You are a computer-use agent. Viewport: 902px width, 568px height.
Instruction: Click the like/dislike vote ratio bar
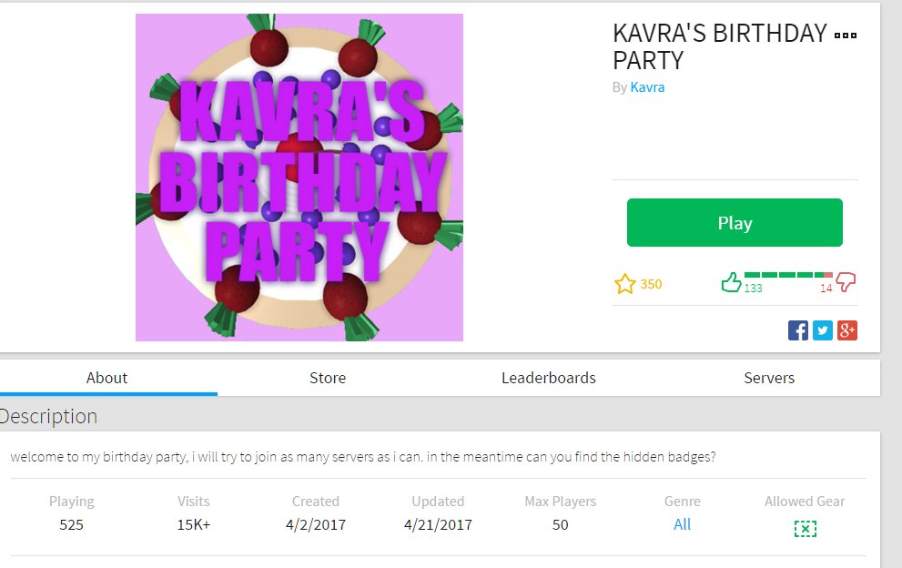(788, 275)
